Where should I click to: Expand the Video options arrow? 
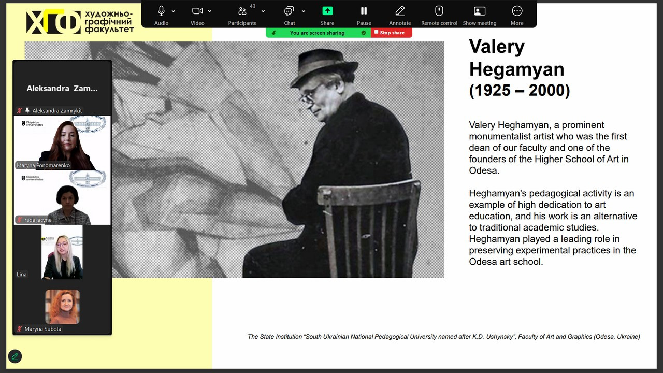click(210, 11)
